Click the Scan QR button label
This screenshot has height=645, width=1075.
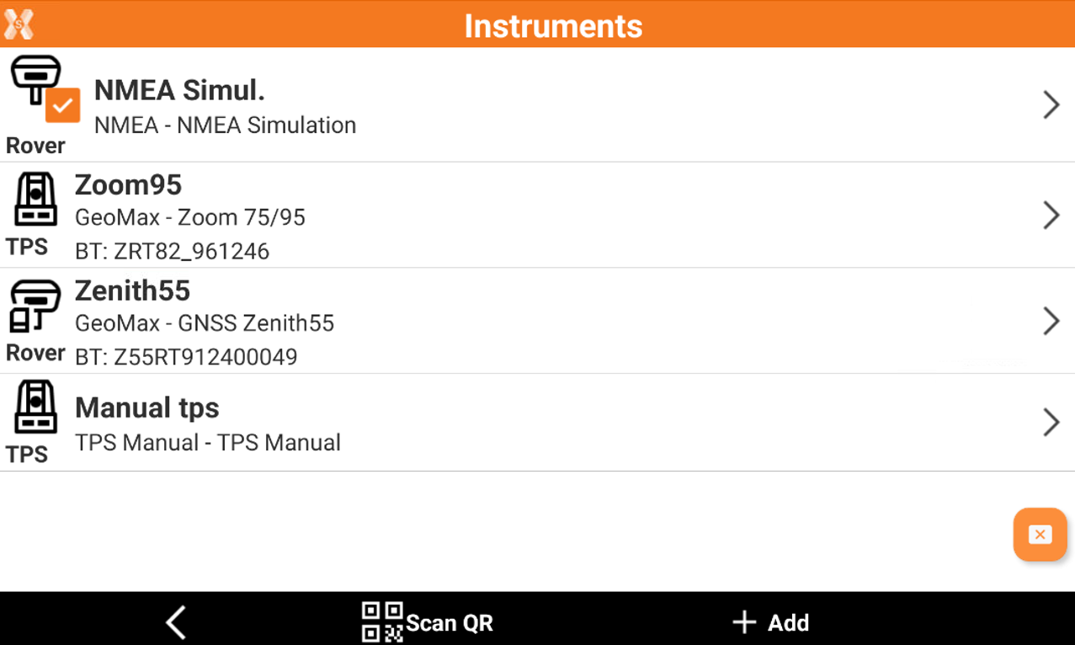pos(450,623)
